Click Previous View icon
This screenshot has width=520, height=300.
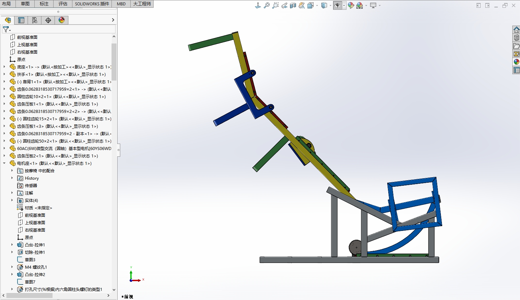click(284, 5)
